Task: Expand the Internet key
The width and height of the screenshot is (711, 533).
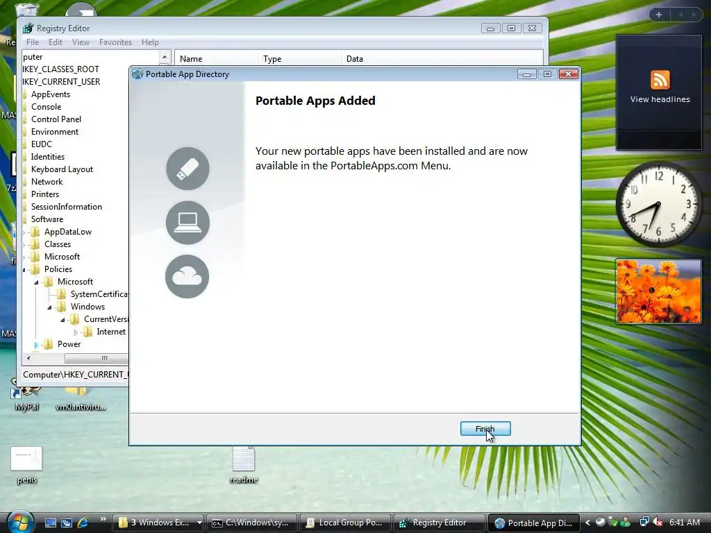Action: pos(76,332)
